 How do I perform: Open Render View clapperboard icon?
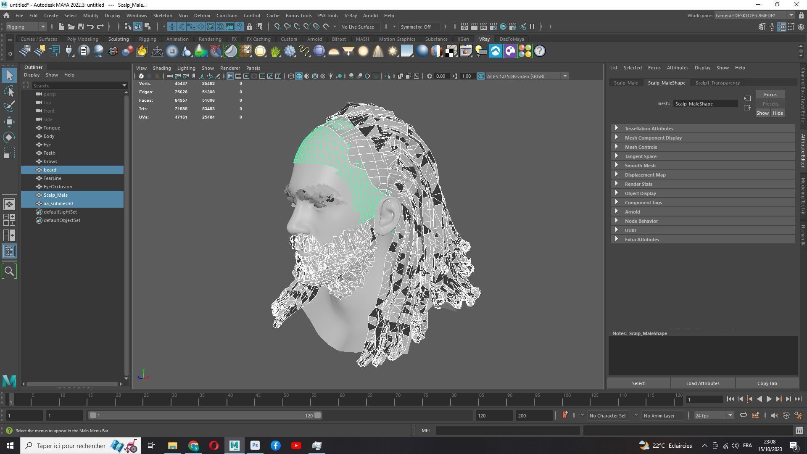464,27
